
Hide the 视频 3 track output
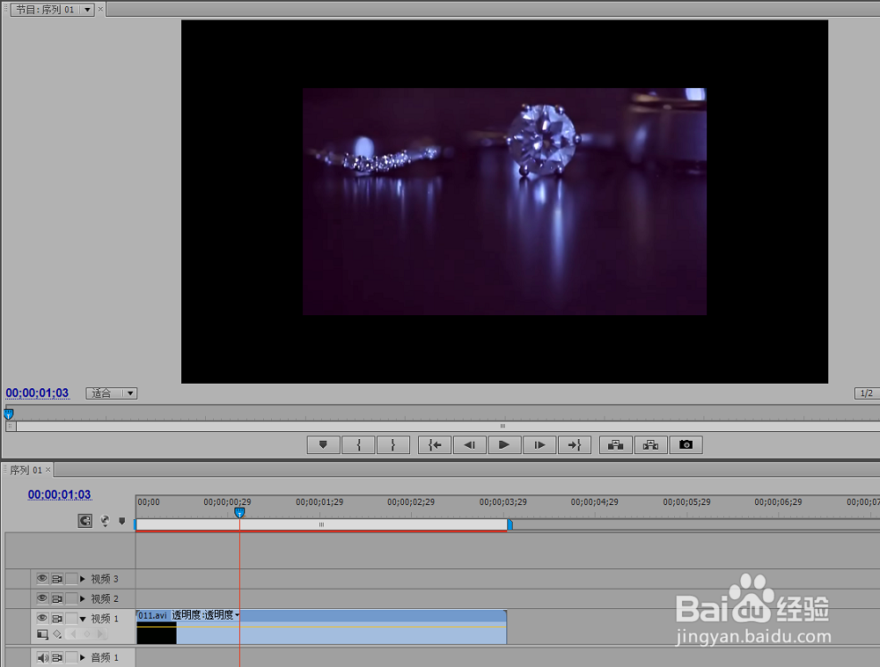coord(42,578)
